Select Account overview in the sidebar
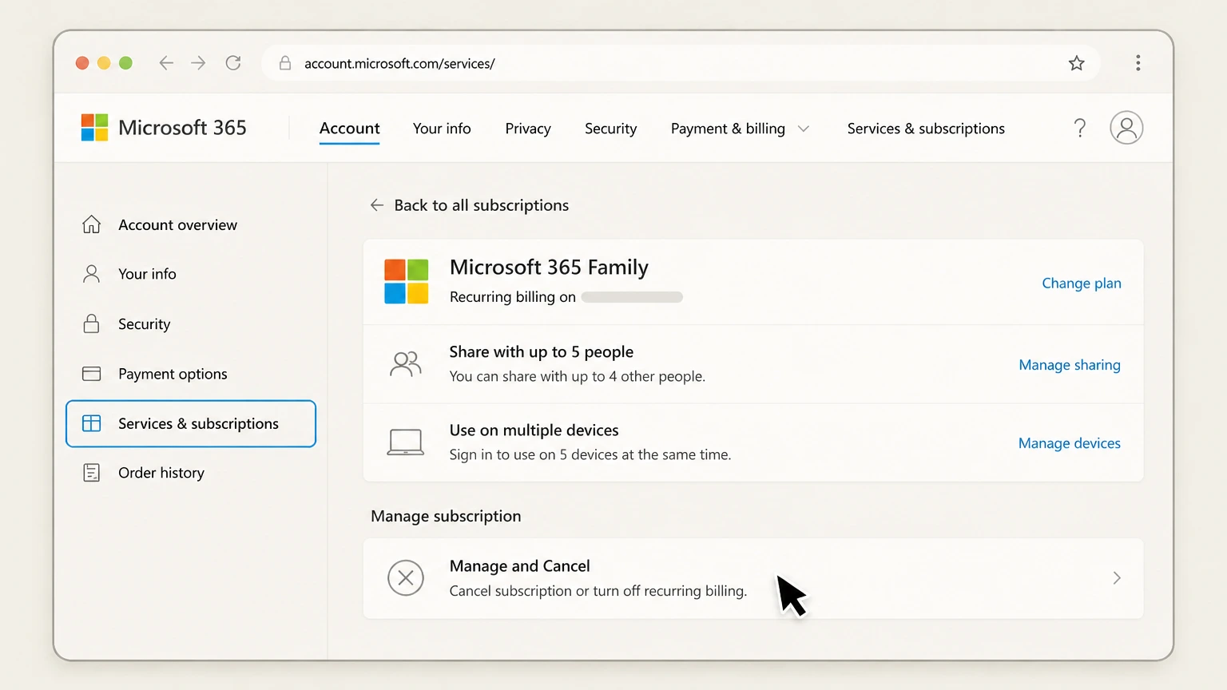The height and width of the screenshot is (690, 1227). [x=177, y=225]
